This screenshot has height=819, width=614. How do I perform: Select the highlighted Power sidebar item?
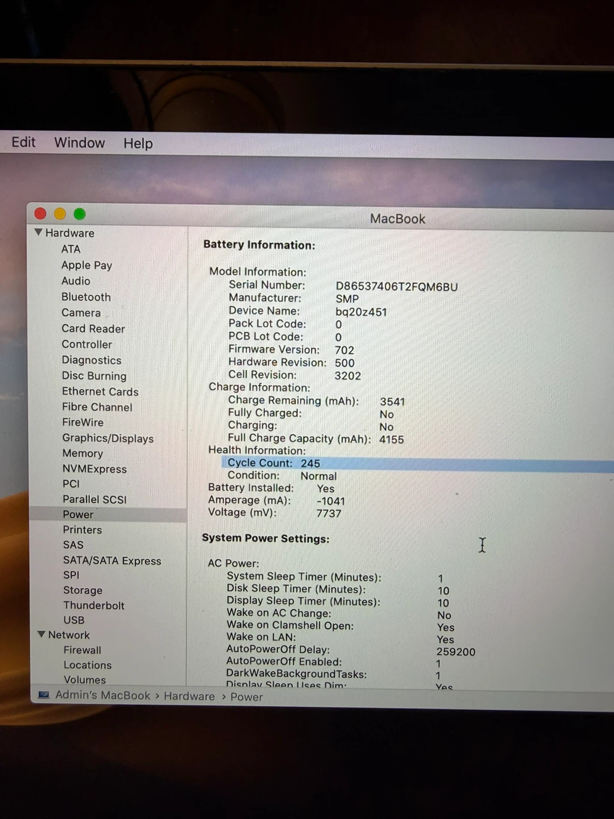[x=108, y=514]
